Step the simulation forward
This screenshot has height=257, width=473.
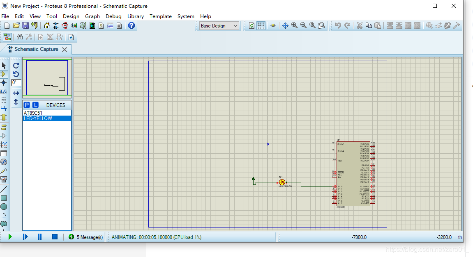[25, 237]
